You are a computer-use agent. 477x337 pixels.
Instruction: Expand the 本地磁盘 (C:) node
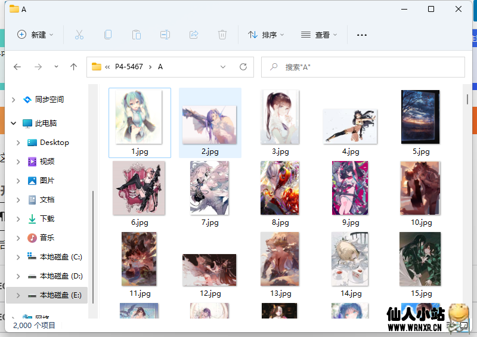click(x=18, y=257)
